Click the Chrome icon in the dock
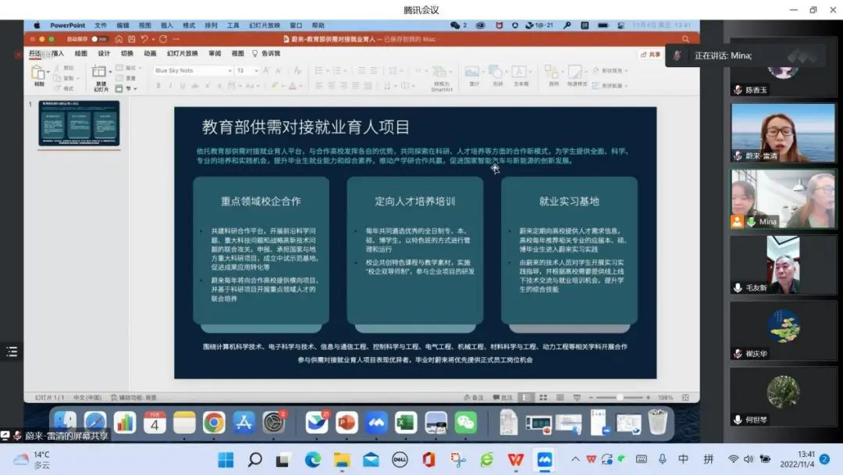Screen dimensions: 843x475 click(x=214, y=423)
